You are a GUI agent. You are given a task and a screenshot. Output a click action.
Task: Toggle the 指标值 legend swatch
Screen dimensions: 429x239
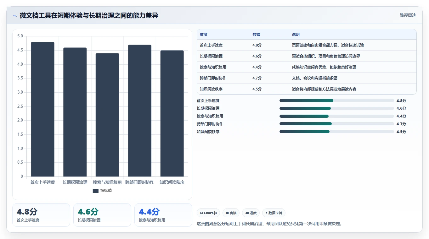pyautogui.click(x=96, y=191)
